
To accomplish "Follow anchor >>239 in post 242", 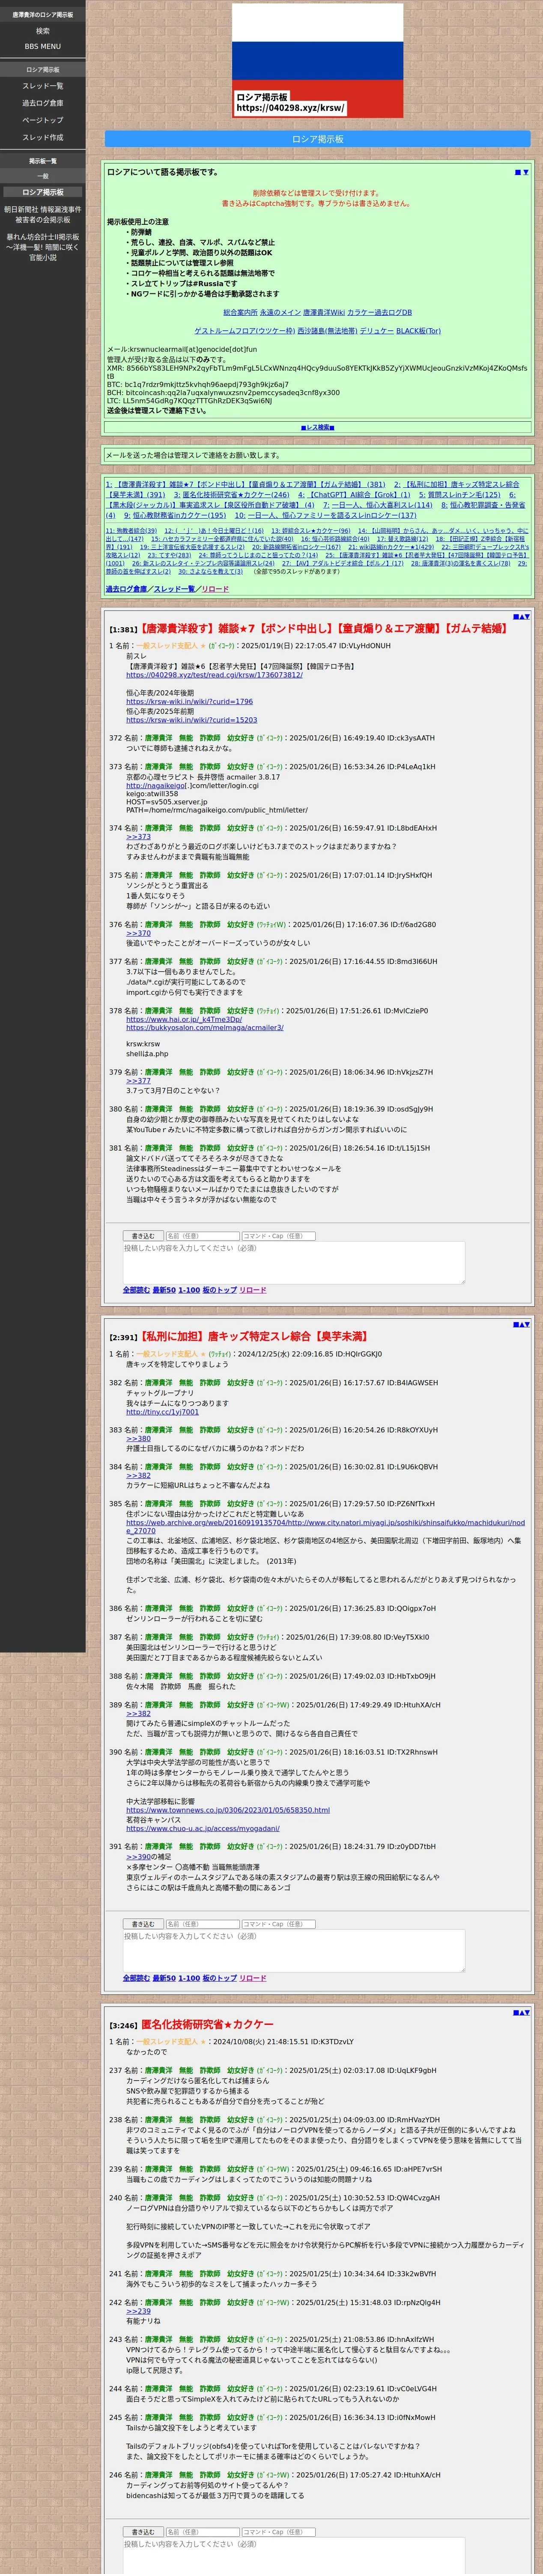I will coord(138,2311).
